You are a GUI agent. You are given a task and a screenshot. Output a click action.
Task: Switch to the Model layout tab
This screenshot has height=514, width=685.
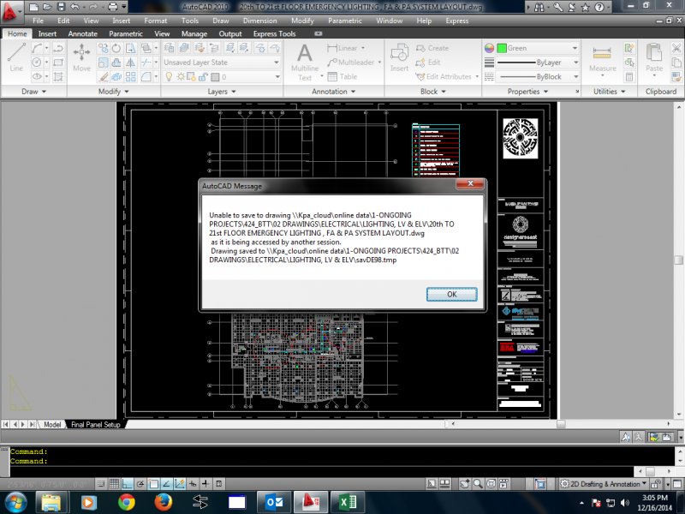52,424
